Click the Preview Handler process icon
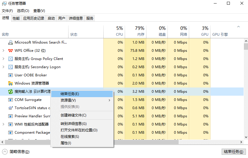The width and height of the screenshot is (248, 158). coord(11,116)
